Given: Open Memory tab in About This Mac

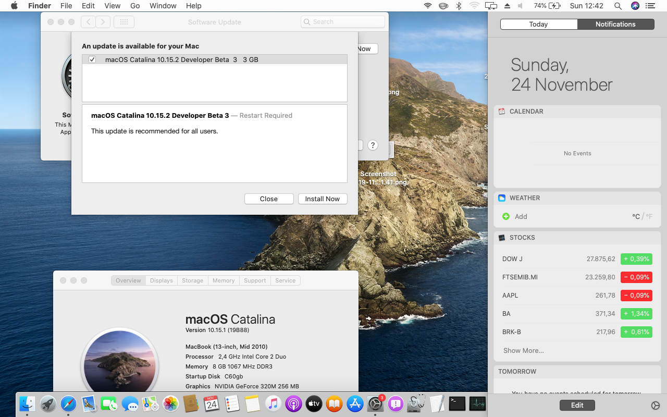Looking at the screenshot, I should click(x=224, y=280).
